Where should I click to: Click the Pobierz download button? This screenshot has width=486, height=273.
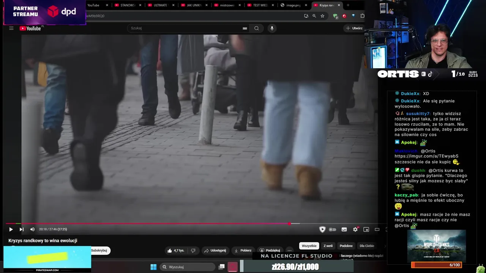(243, 250)
